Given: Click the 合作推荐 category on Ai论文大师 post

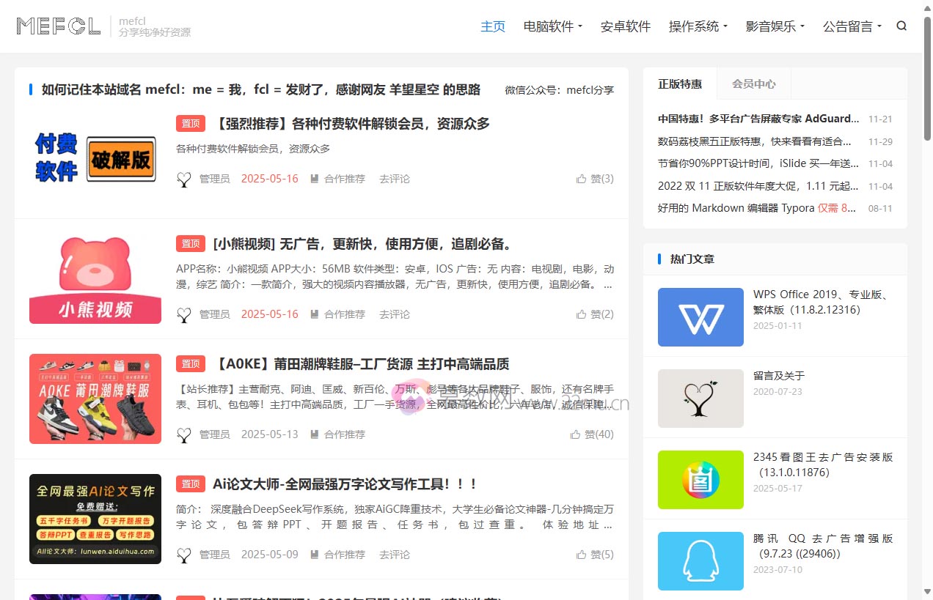Looking at the screenshot, I should click(344, 555).
